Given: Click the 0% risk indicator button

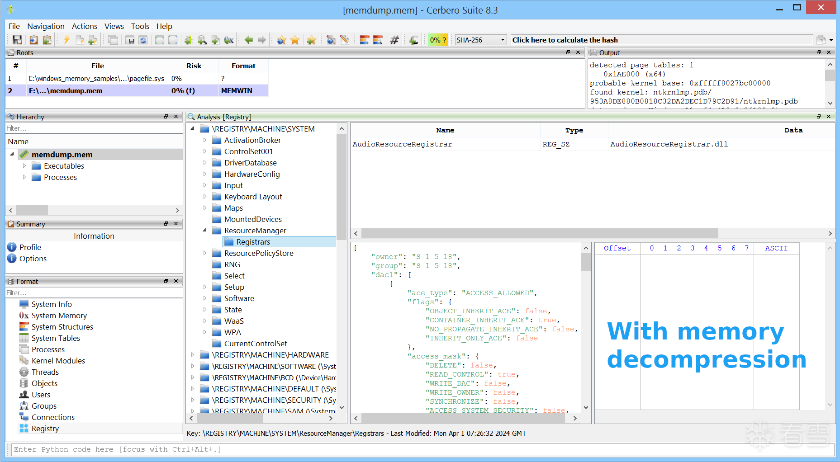Looking at the screenshot, I should (438, 40).
